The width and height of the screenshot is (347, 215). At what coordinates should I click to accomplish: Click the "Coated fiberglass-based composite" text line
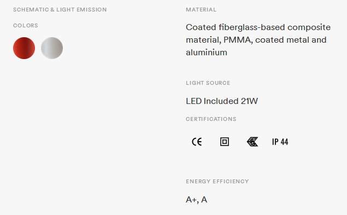258,27
